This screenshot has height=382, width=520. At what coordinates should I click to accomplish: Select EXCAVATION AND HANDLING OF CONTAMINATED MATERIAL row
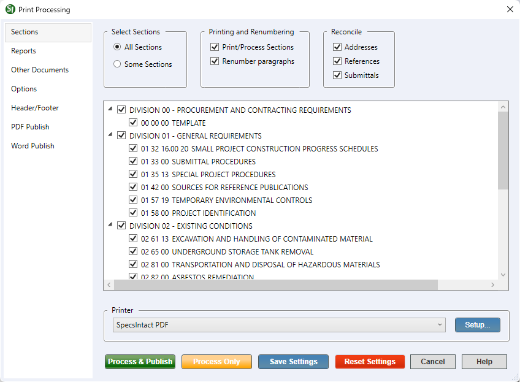[257, 239]
